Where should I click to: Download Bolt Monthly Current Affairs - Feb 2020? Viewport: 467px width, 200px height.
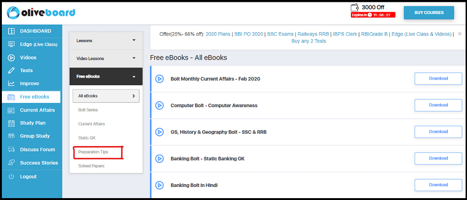tap(438, 79)
